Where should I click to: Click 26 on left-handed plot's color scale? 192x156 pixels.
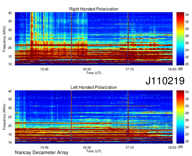pyautogui.click(x=187, y=120)
